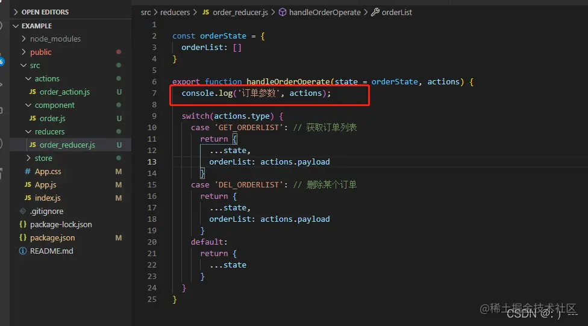588x326 pixels.
Task: Collapse the component folder chevron
Action: [28, 105]
